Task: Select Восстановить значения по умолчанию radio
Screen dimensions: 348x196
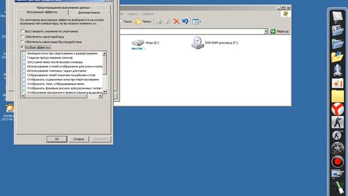Action: (x=22, y=32)
